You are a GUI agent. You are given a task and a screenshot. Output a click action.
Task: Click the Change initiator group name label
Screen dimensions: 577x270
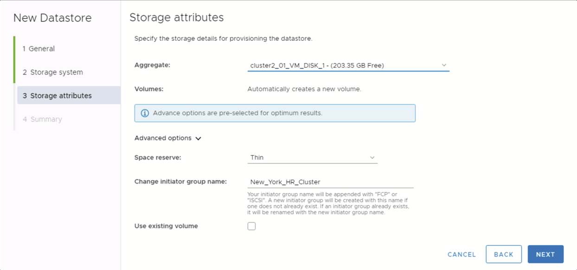(x=180, y=181)
